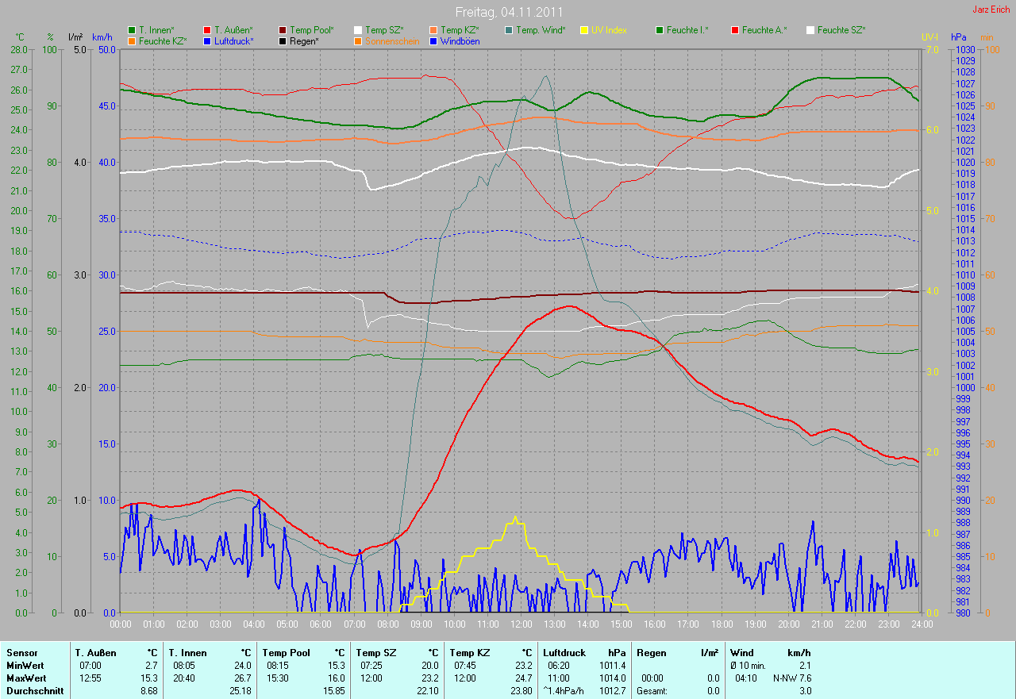The image size is (1016, 699).
Task: Click the red T. Außen legend square
Action: click(x=207, y=29)
